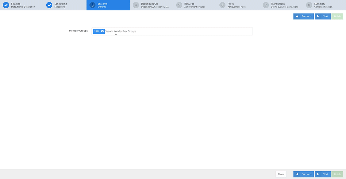The height and width of the screenshot is (179, 346).
Task: Click the Scheduling step checkmark icon
Action: [x=49, y=5]
